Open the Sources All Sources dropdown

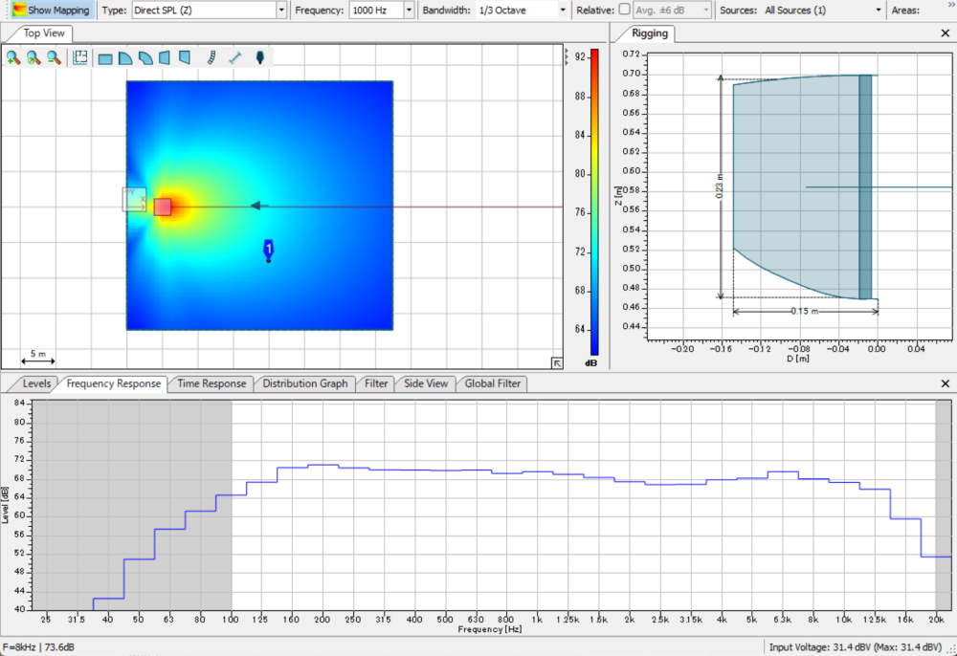coord(879,10)
